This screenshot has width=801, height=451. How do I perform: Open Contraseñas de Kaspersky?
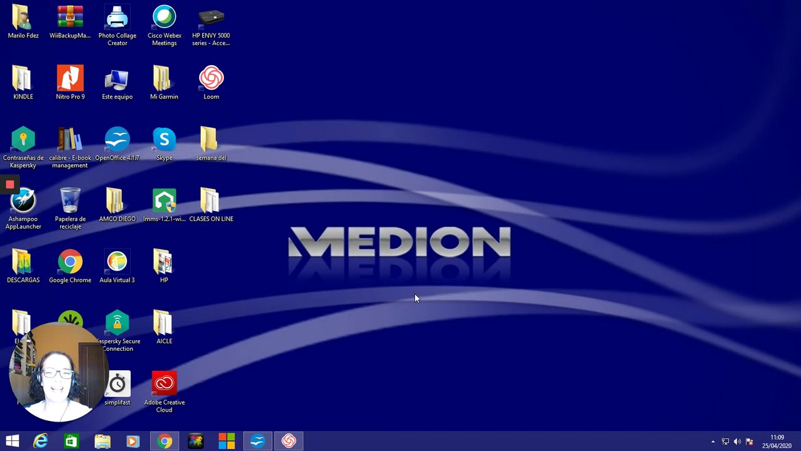(23, 148)
